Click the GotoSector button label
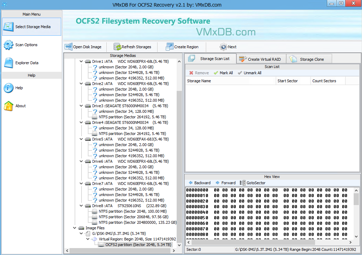 [256, 183]
